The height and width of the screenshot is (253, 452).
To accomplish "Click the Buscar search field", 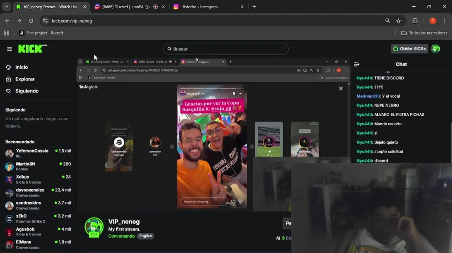I will (226, 49).
